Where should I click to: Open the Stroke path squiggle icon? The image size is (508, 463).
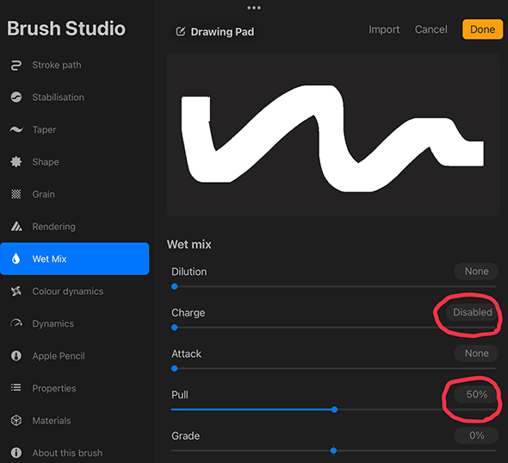coord(15,66)
